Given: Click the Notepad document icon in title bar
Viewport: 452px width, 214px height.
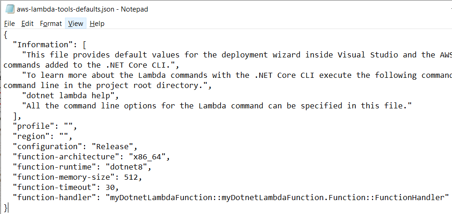Looking at the screenshot, I should (10, 9).
